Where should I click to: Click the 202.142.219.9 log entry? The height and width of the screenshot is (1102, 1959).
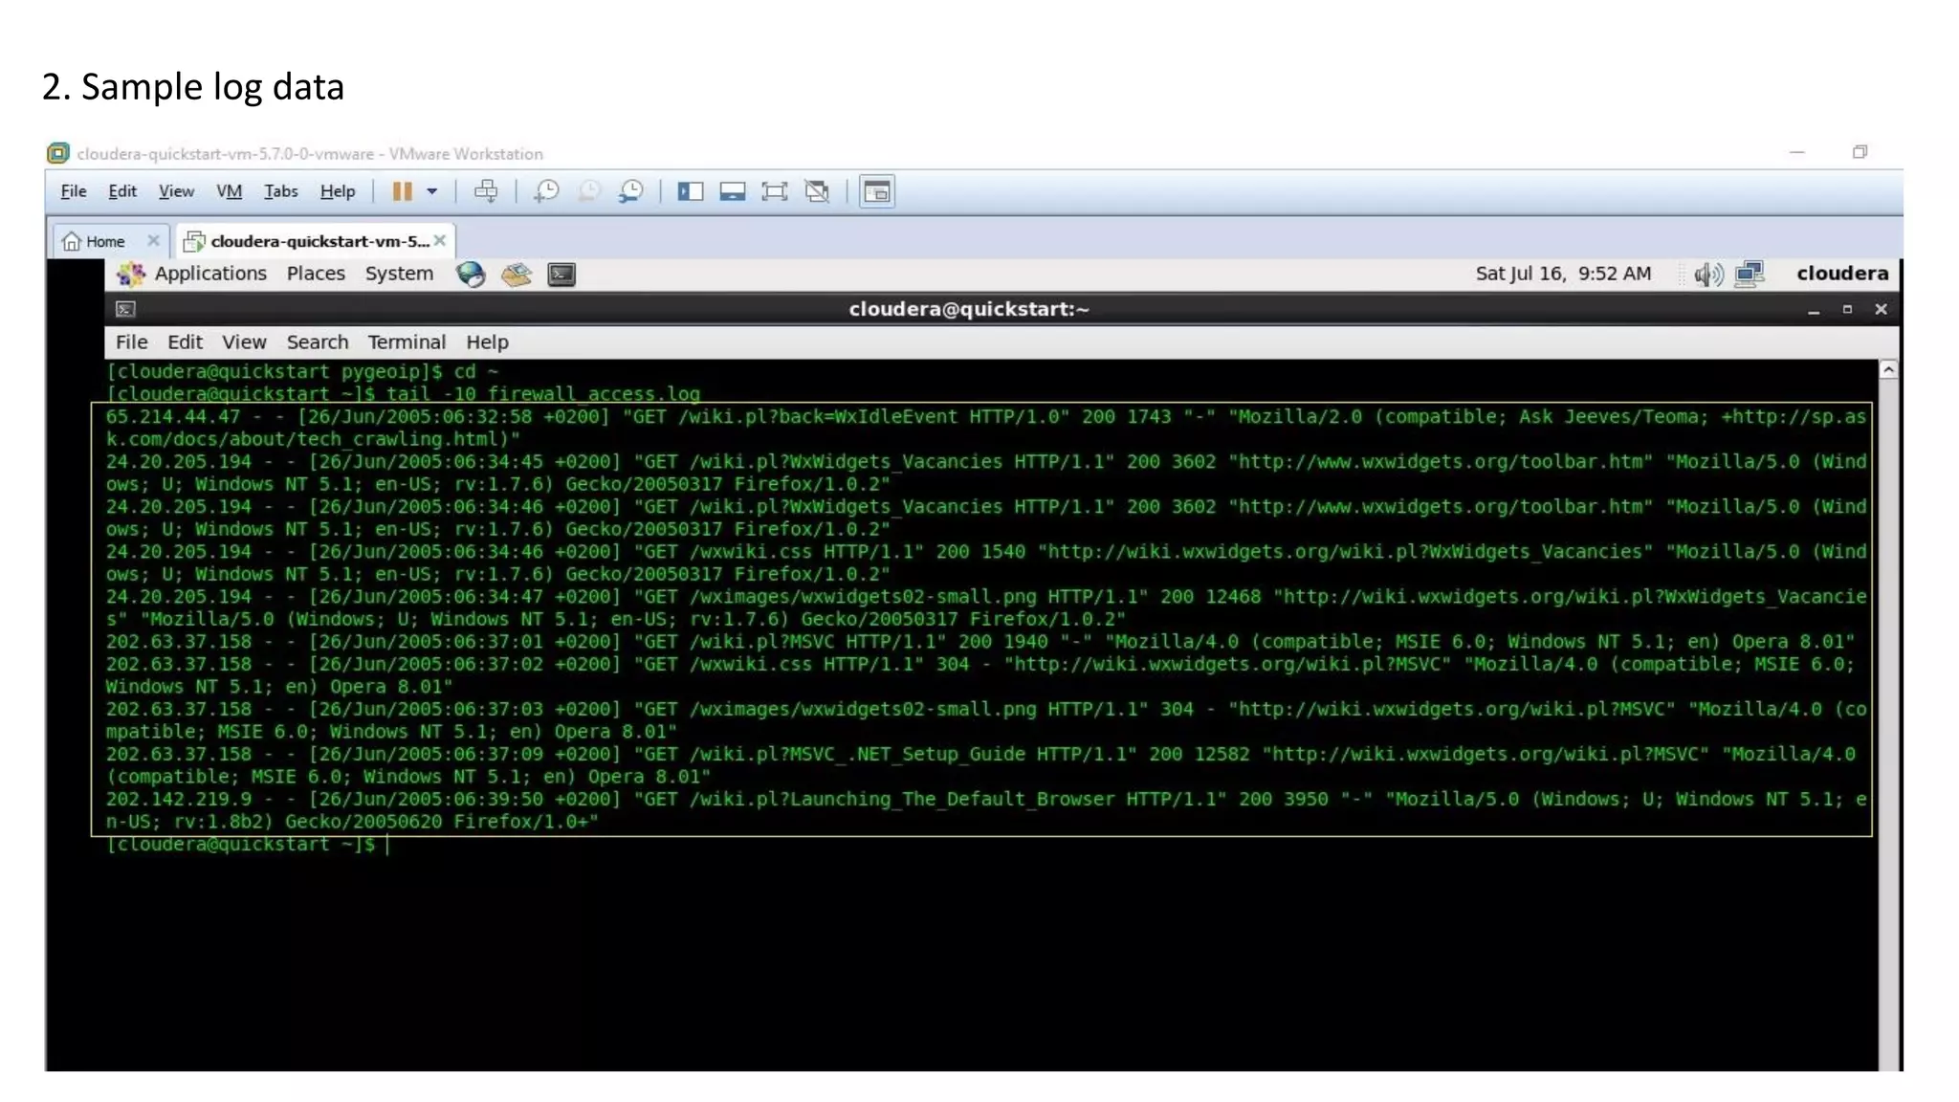tap(986, 810)
